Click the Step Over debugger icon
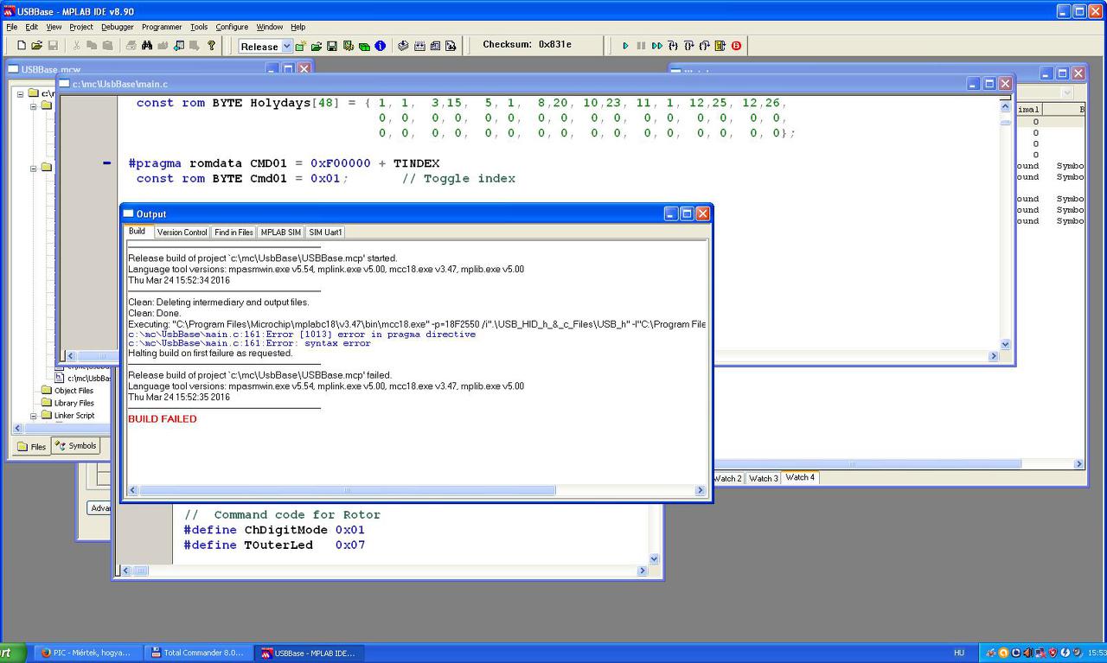1107x663 pixels. [688, 46]
